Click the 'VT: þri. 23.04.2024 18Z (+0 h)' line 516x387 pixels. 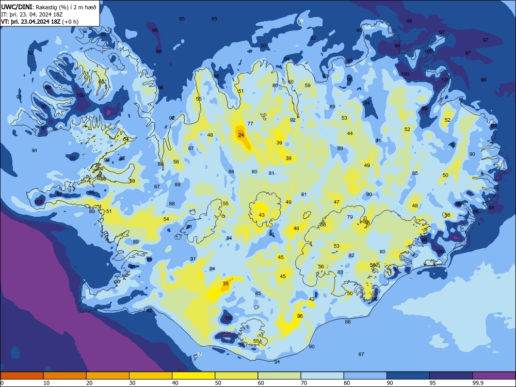pyautogui.click(x=40, y=22)
